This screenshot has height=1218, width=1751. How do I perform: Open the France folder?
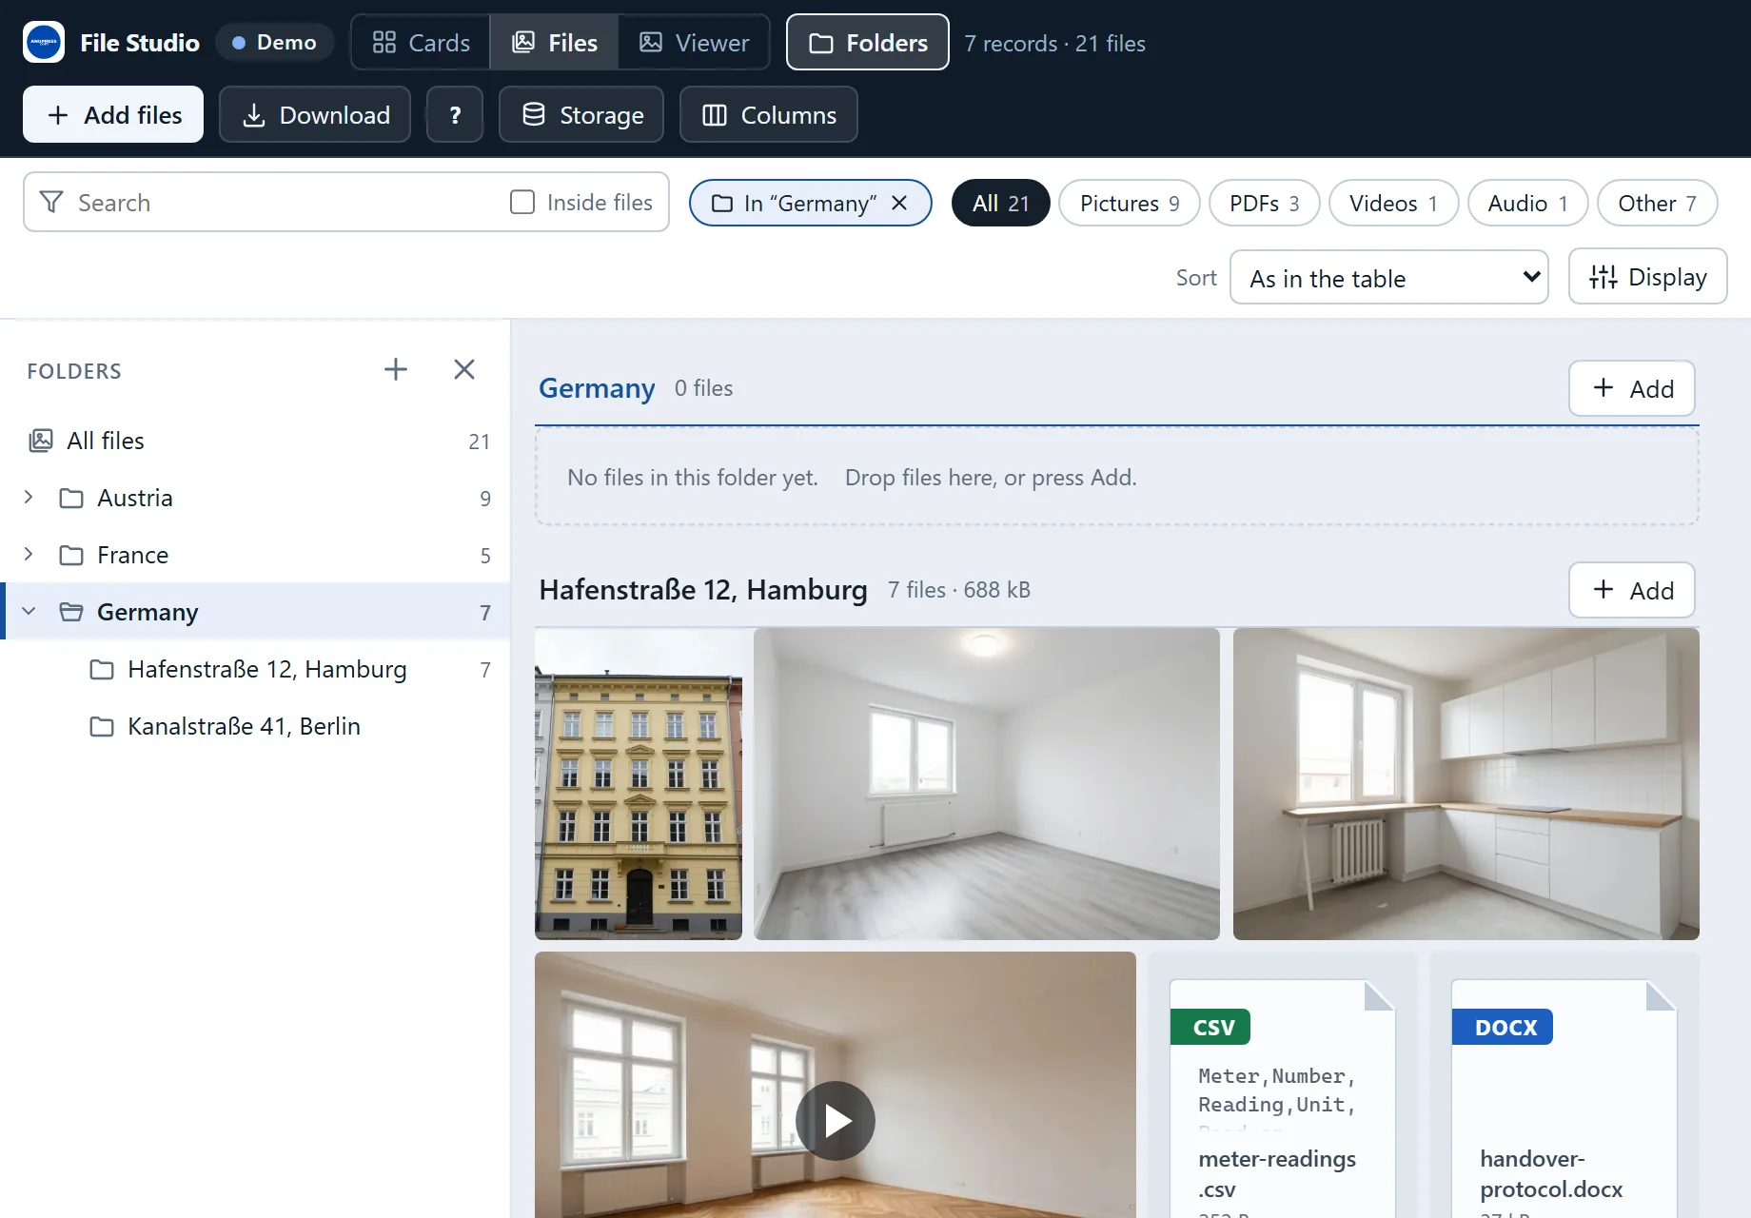point(255,555)
